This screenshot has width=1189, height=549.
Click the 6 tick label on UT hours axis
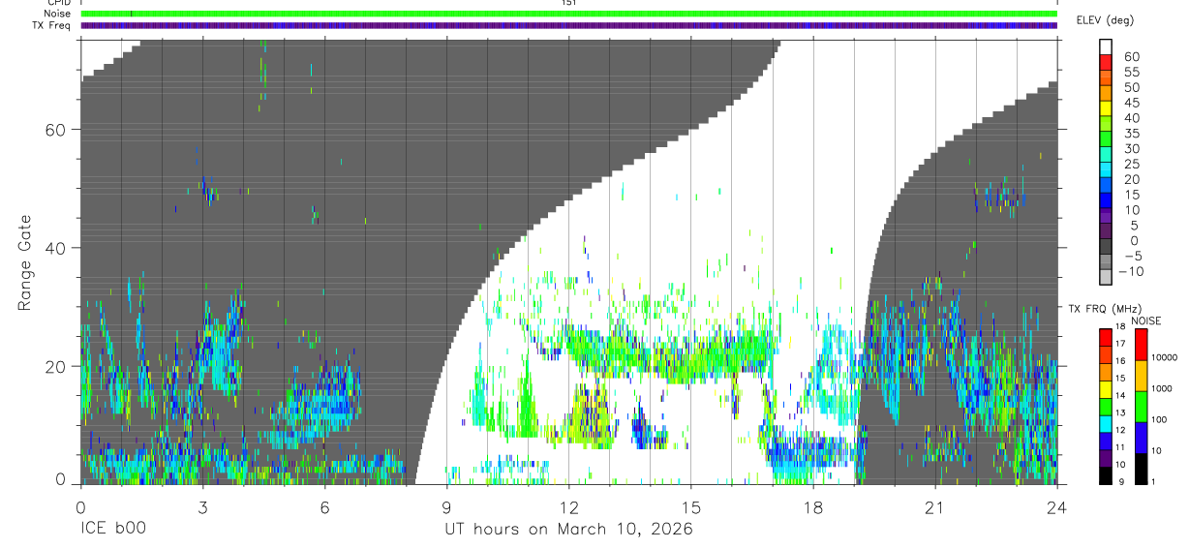[x=324, y=507]
